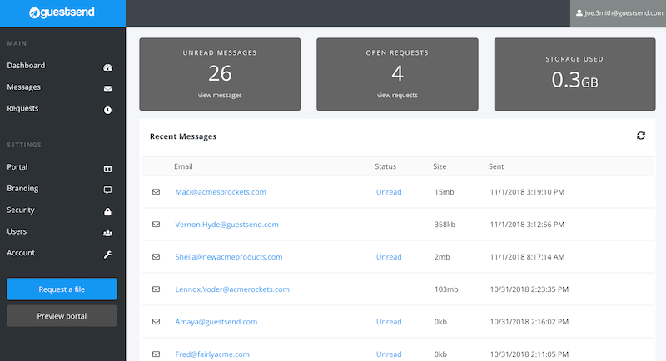Viewport: 666px width, 361px height.
Task: Click the Storage Used card
Action: (574, 74)
